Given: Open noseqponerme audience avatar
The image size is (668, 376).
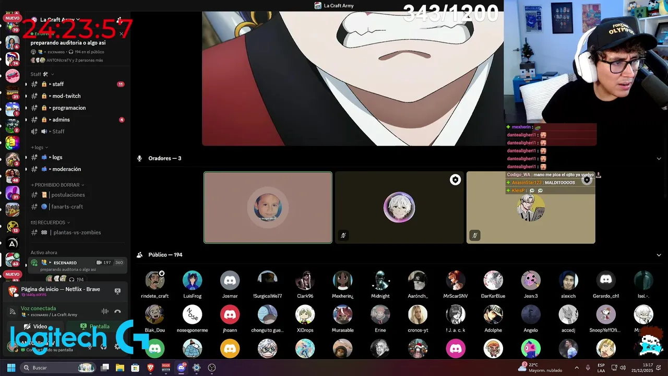Looking at the screenshot, I should (x=193, y=315).
